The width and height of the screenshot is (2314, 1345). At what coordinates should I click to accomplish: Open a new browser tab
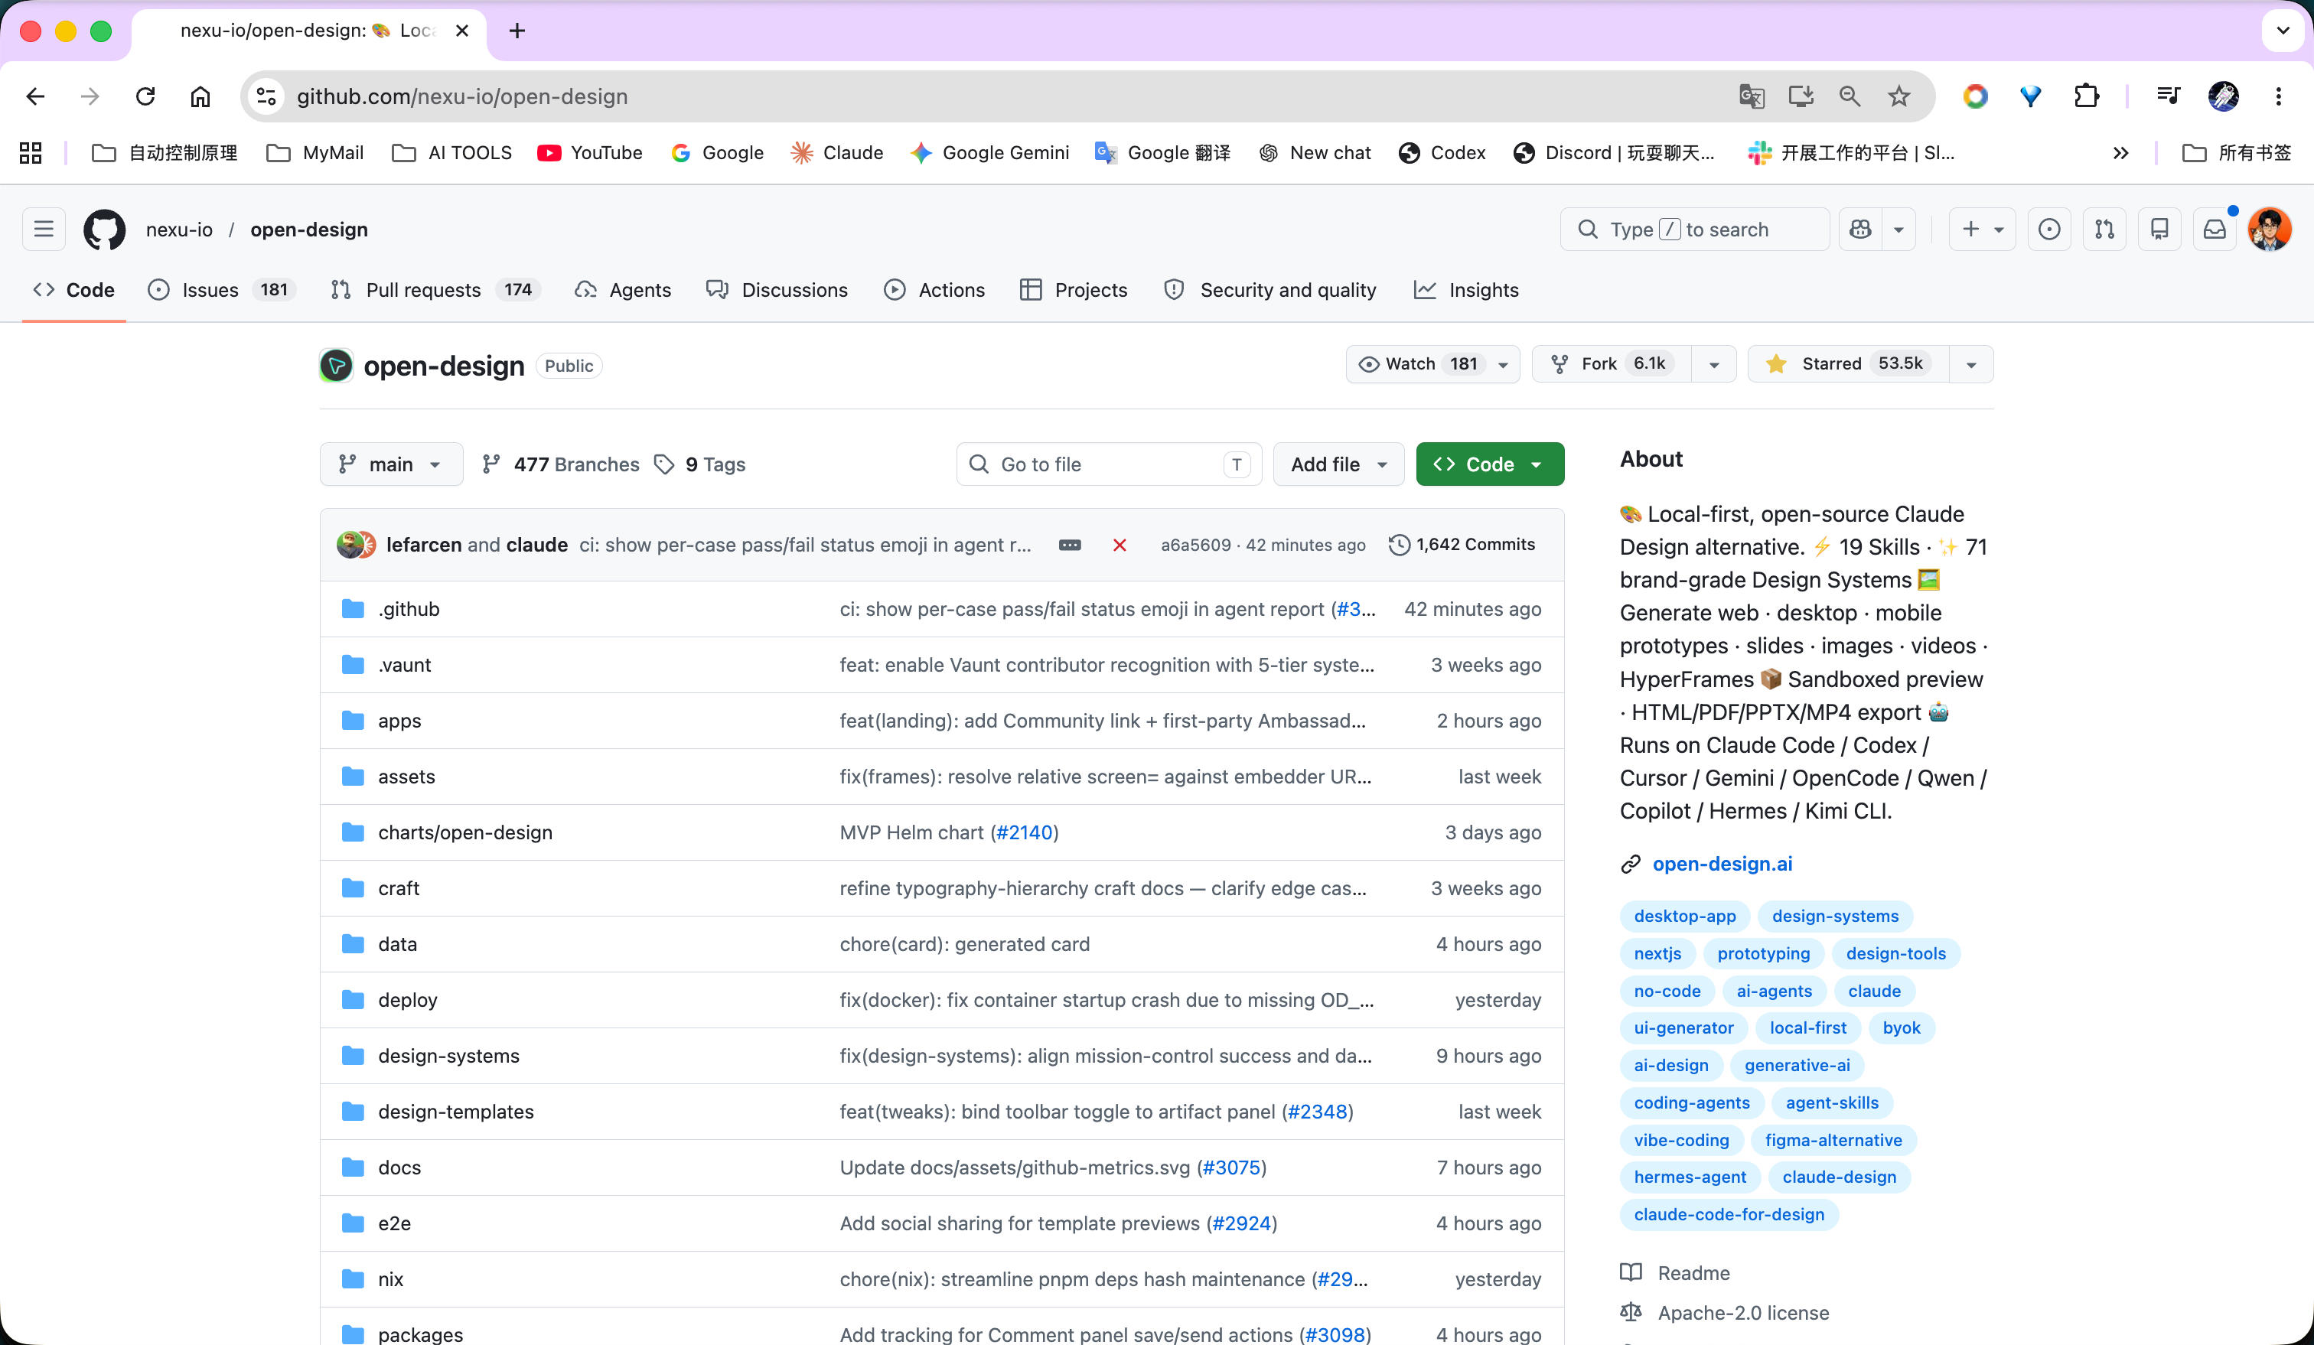[517, 31]
